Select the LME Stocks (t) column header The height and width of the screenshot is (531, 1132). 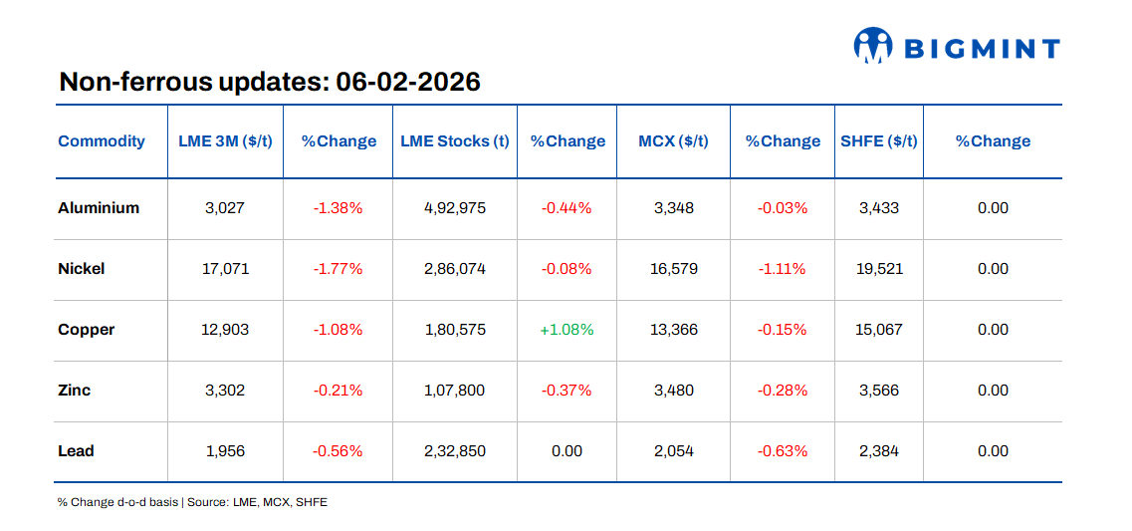pos(455,141)
